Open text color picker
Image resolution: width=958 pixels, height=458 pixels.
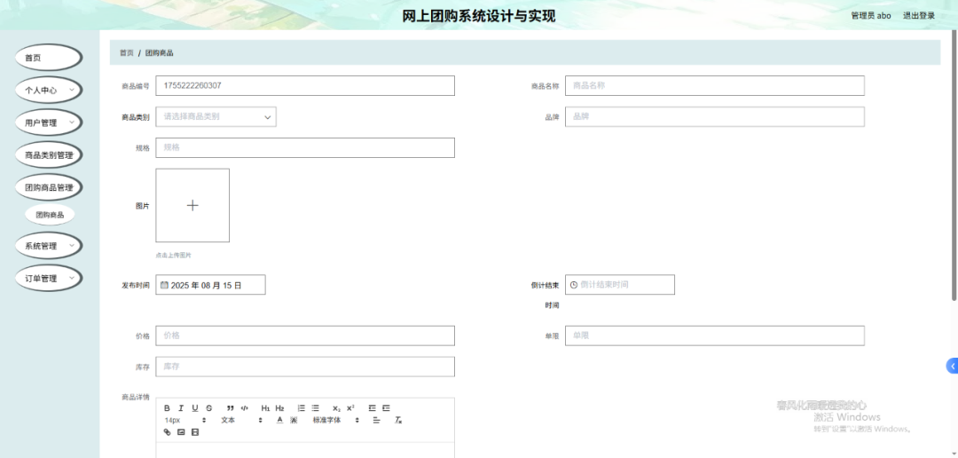[x=279, y=420]
